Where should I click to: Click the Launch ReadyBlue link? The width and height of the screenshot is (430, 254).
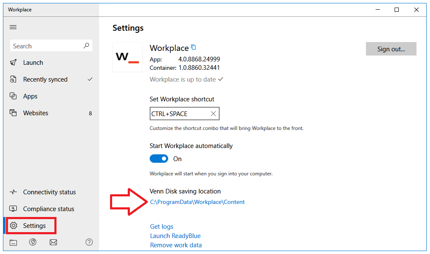[175, 236]
